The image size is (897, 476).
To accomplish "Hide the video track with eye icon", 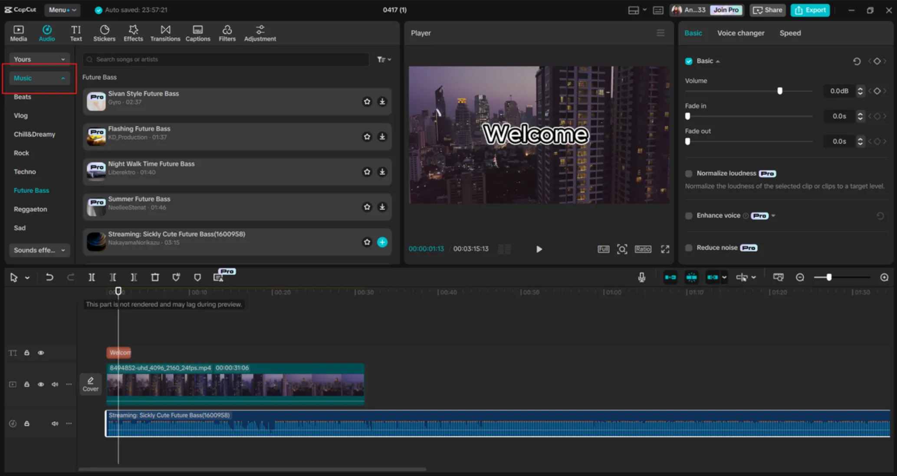I will pyautogui.click(x=41, y=384).
